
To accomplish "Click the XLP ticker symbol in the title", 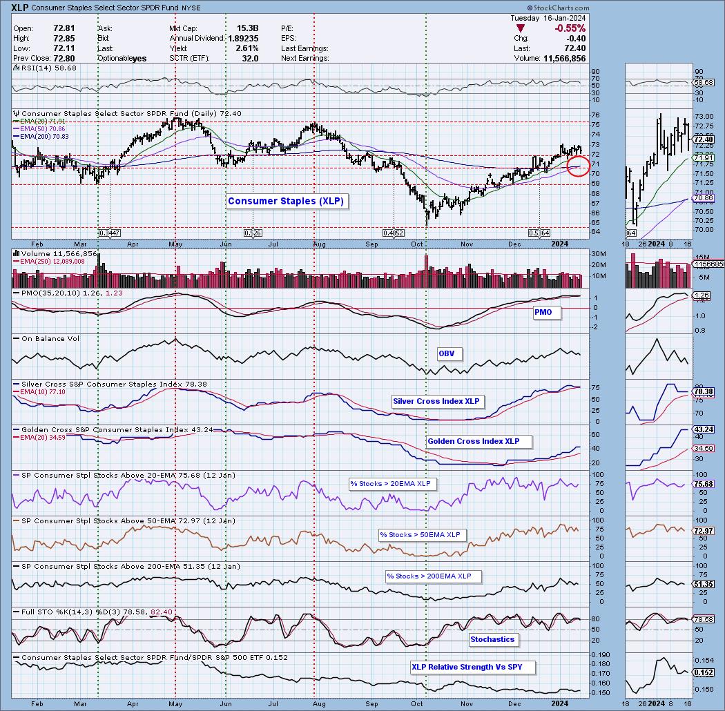I will (20, 8).
